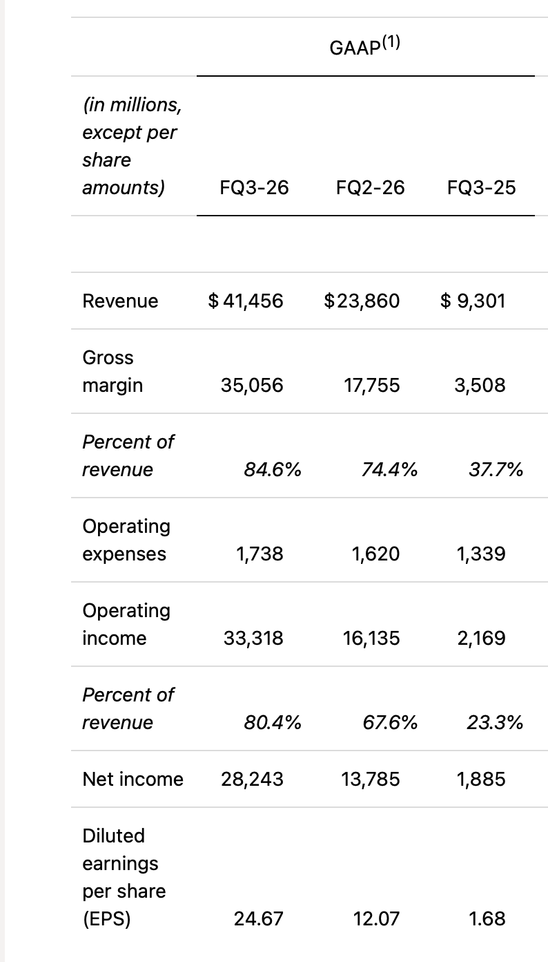Select diluted EPS value 24.67
548x962 pixels.
259,918
